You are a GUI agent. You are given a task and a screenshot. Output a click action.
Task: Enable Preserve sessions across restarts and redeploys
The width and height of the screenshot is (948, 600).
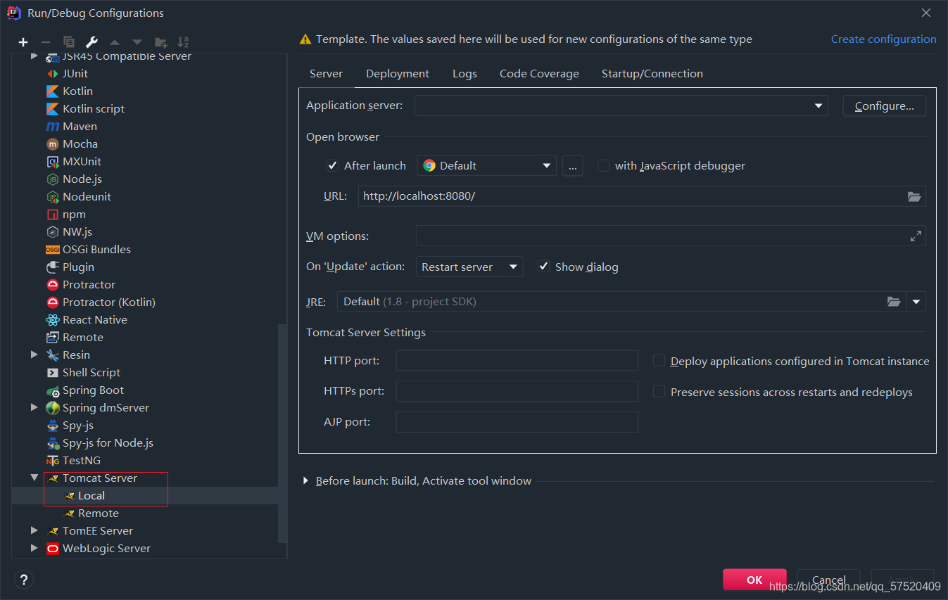659,392
